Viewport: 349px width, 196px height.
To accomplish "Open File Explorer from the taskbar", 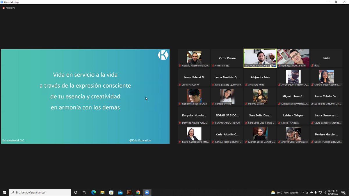I will (x=102, y=192).
